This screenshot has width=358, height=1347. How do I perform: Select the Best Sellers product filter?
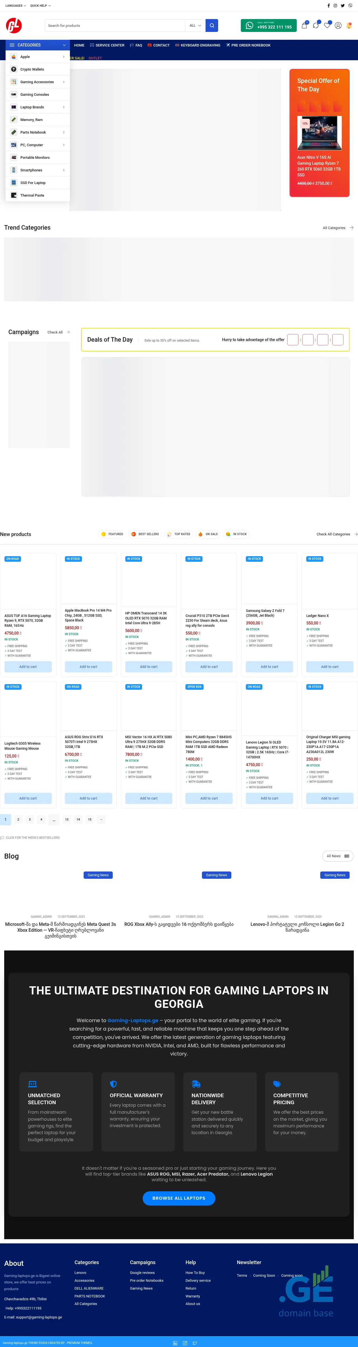point(145,534)
